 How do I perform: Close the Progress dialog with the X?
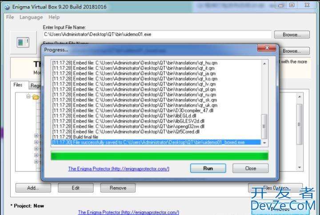pos(267,48)
